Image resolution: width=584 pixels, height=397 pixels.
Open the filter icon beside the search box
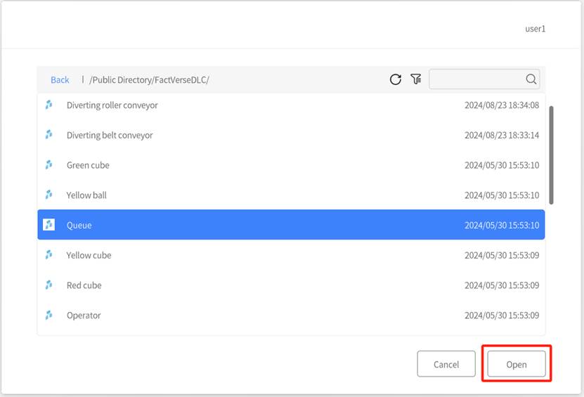pyautogui.click(x=416, y=79)
